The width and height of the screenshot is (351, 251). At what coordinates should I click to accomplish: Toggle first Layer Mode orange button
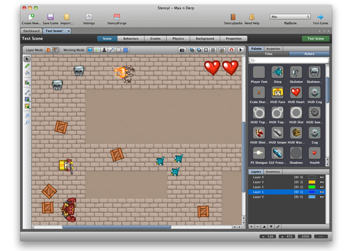pyautogui.click(x=49, y=50)
